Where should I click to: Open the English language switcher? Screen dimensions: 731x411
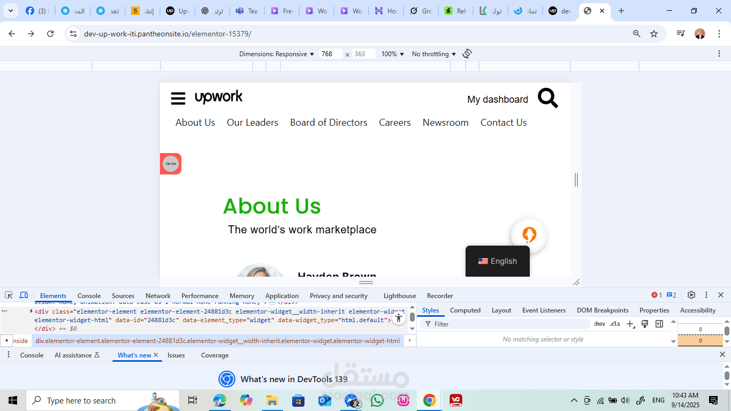point(498,261)
